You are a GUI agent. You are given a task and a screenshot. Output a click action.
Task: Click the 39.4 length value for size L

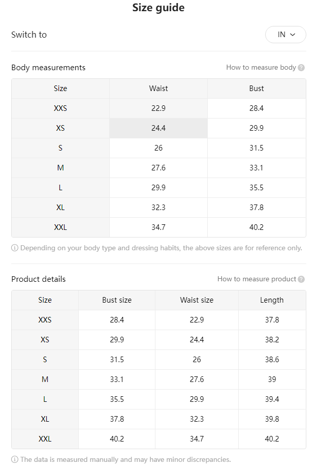point(272,399)
